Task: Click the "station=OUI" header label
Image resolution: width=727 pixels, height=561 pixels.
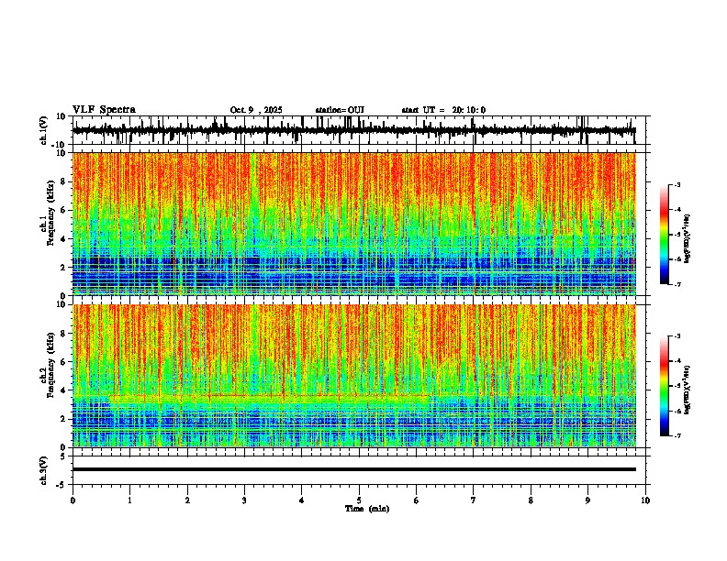Action: tap(340, 110)
